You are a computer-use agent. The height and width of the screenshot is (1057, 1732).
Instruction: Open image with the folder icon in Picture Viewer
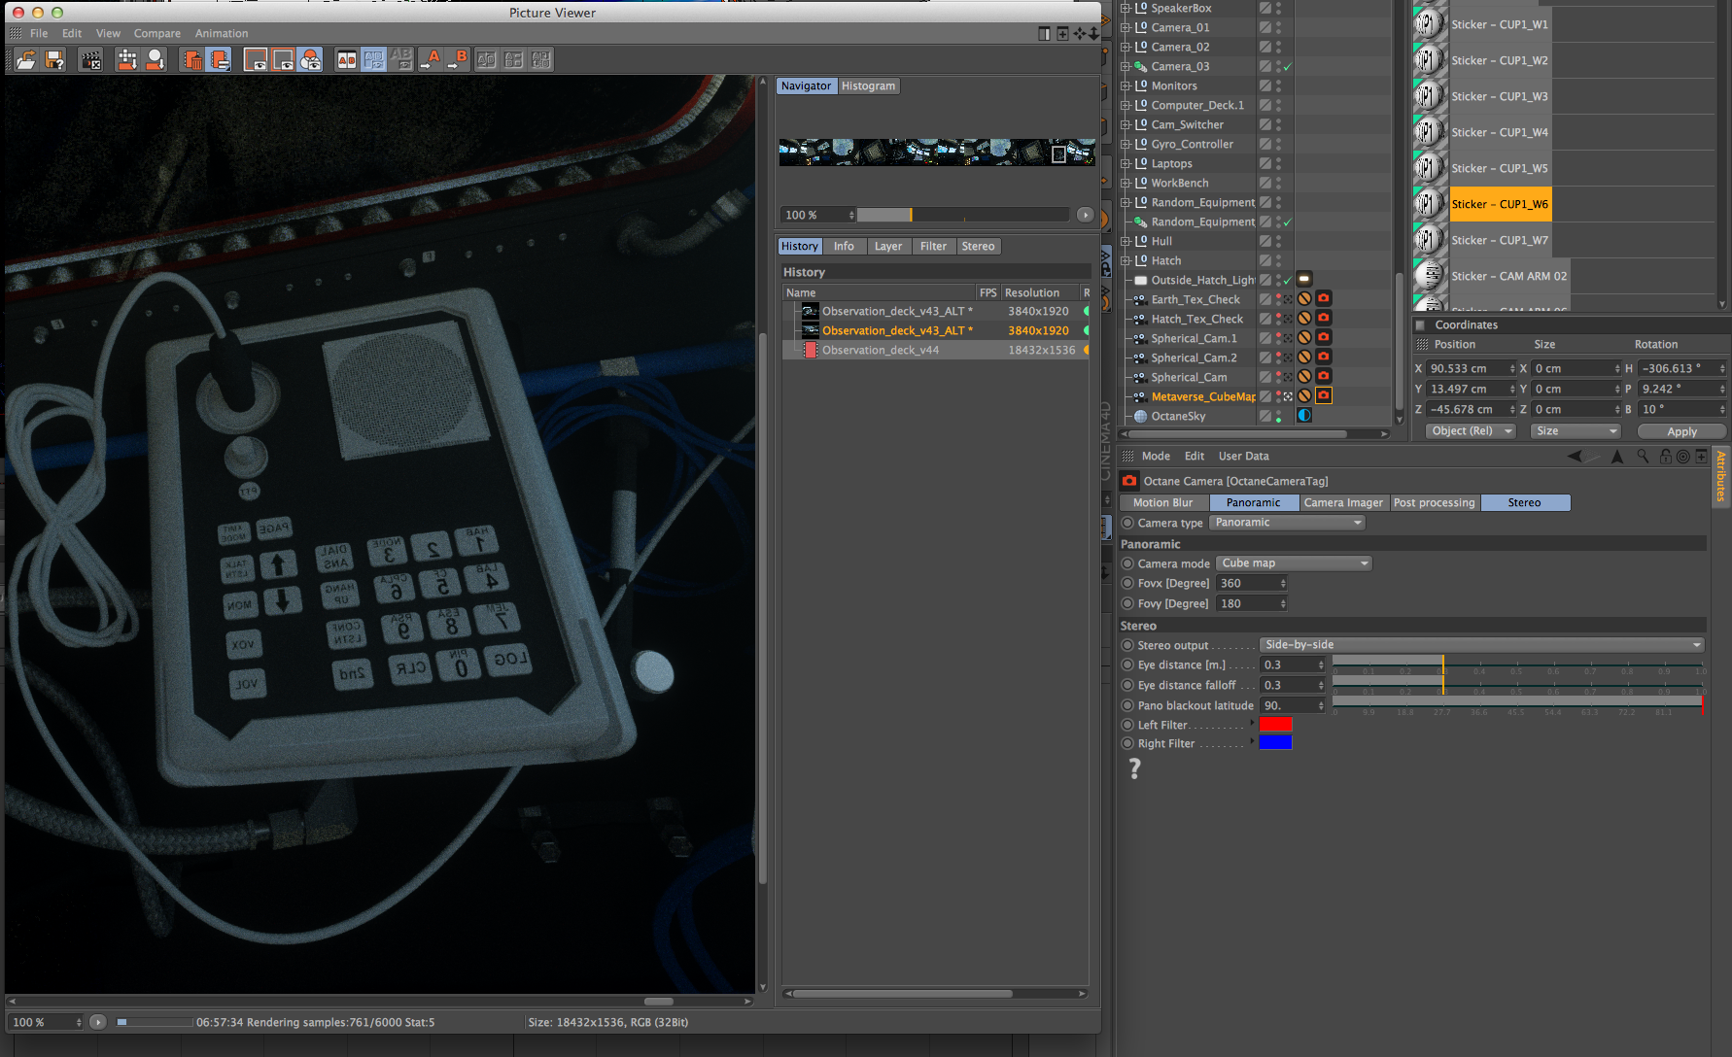pos(26,60)
